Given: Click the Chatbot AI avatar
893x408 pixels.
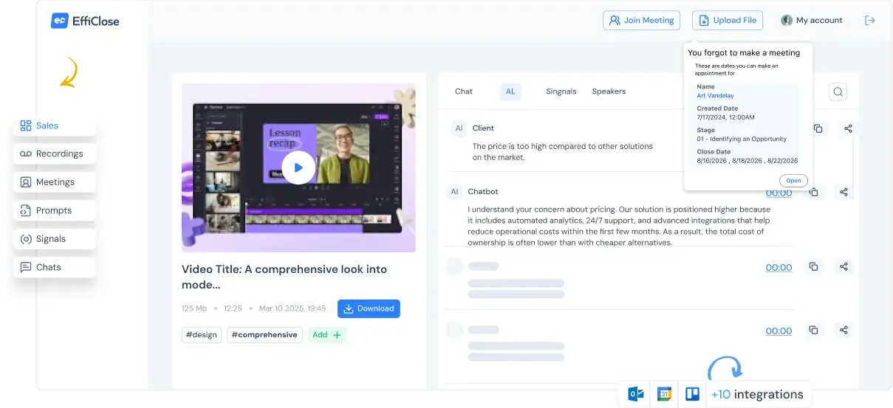Looking at the screenshot, I should click(454, 192).
